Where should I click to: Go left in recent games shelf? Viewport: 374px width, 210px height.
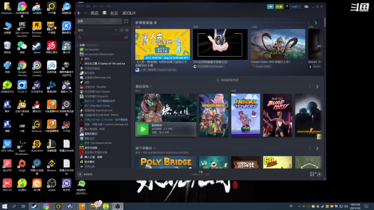[x=310, y=87]
